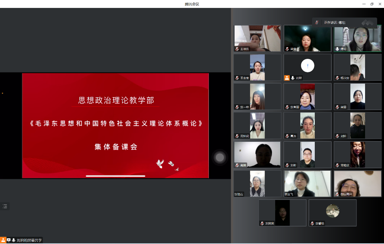Click the orange host icon at bottom-left corner
The height and width of the screenshot is (244, 384).
[x=3, y=240]
